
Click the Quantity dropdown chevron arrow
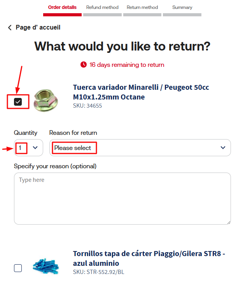coord(35,148)
